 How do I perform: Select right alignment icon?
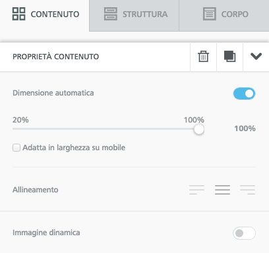[248, 190]
